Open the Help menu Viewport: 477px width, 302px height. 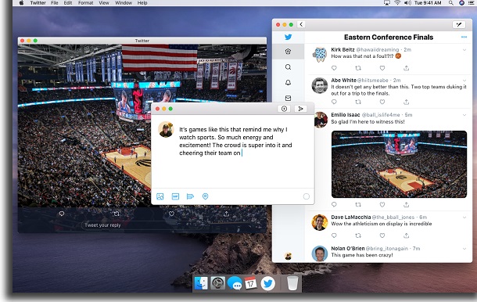pyautogui.click(x=142, y=3)
